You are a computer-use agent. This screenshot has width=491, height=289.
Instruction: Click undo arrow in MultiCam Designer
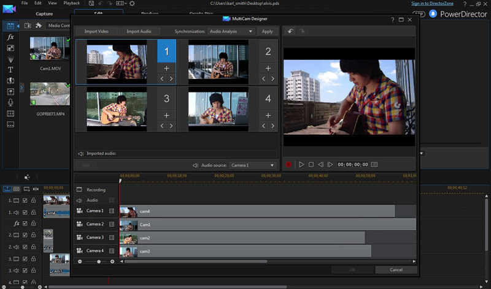(290, 31)
